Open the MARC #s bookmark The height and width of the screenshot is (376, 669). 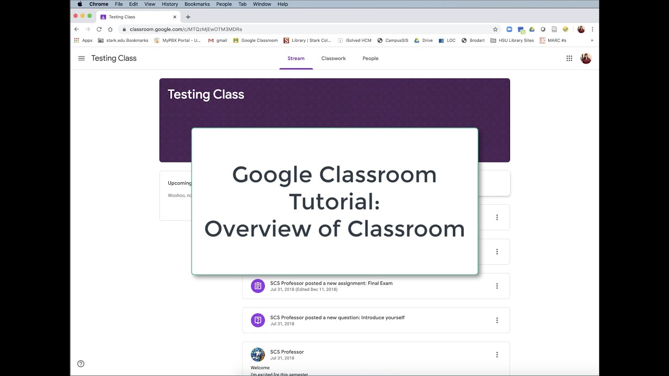click(x=553, y=40)
